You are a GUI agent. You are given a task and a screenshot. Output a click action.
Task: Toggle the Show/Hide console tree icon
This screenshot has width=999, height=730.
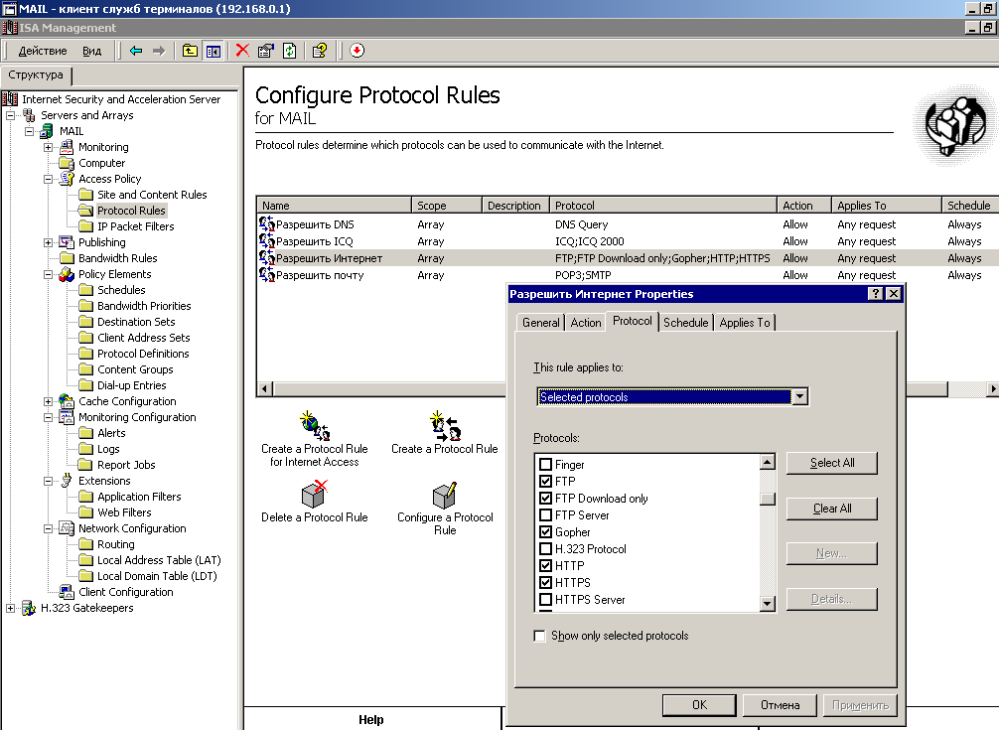click(213, 51)
